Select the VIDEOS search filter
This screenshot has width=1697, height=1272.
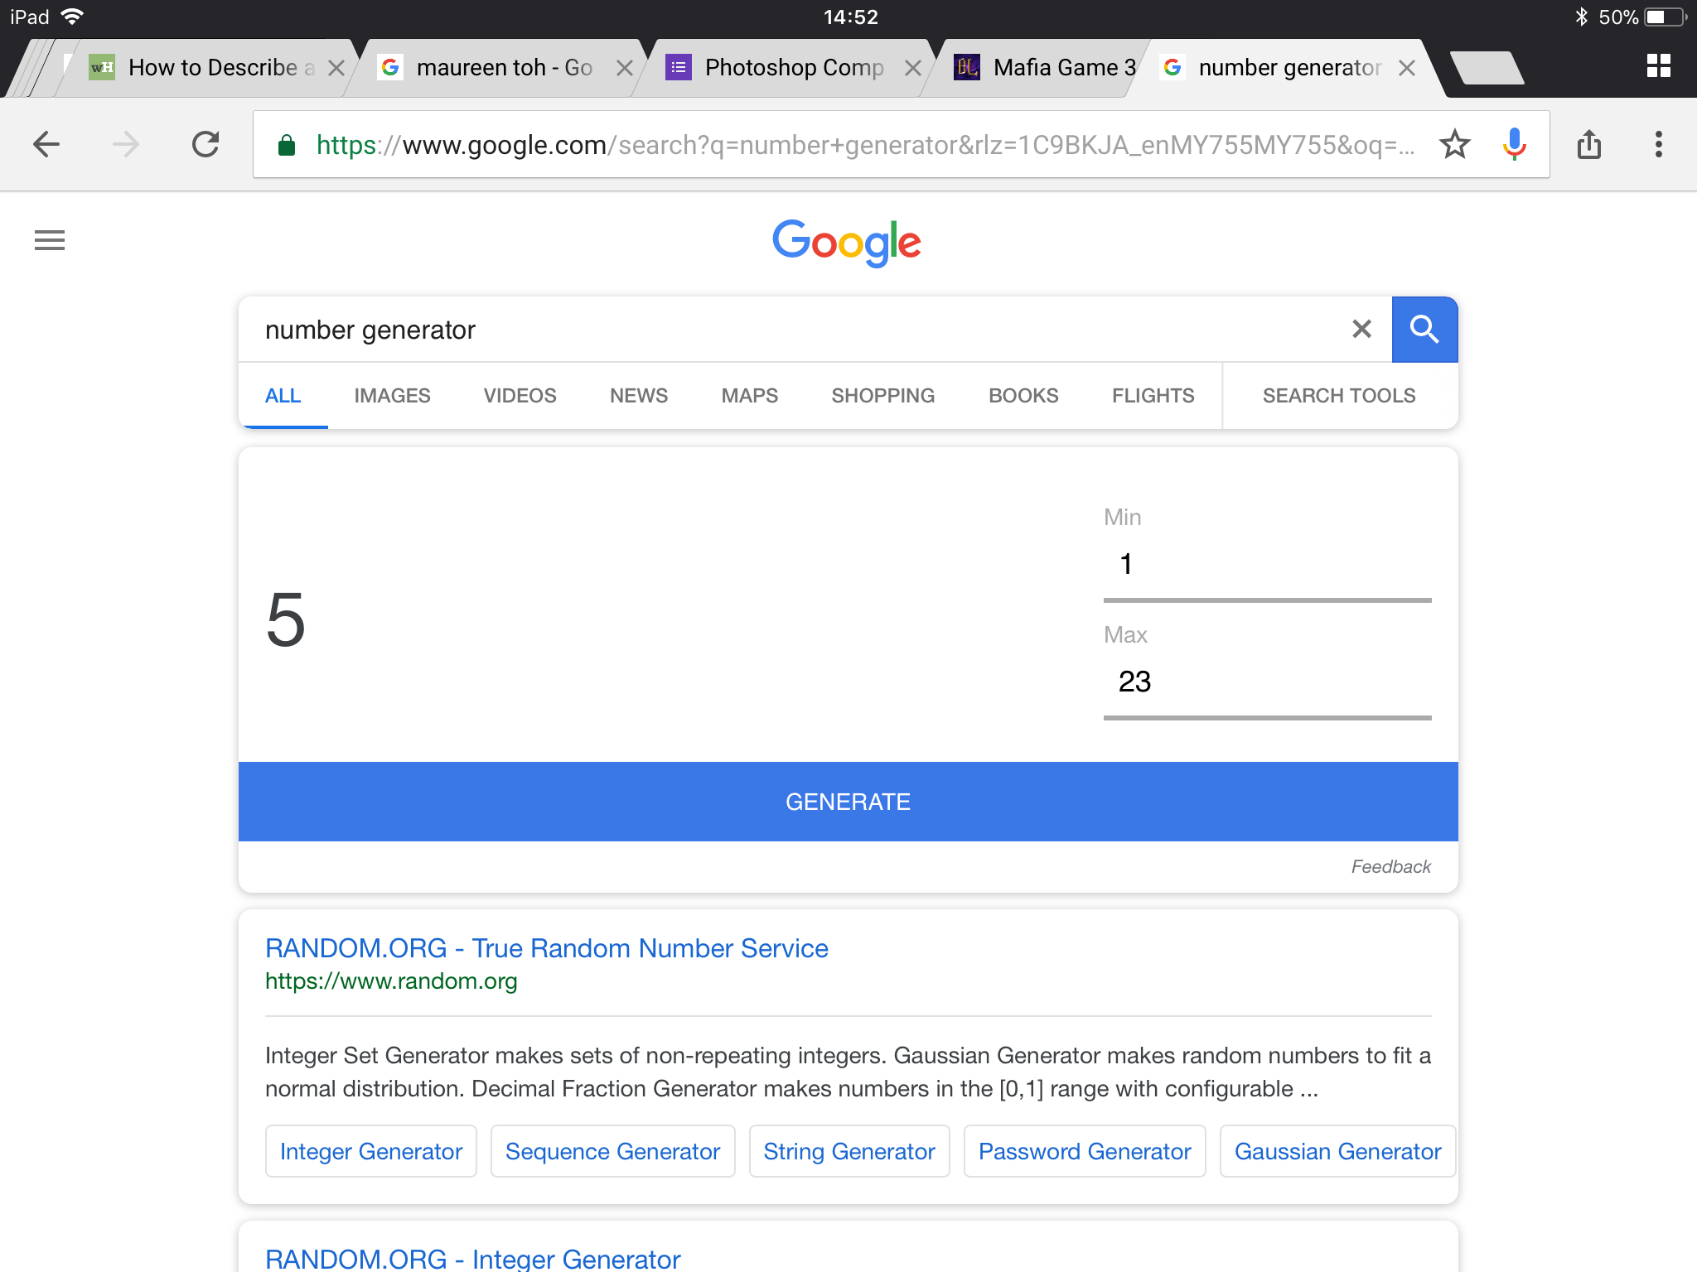(x=520, y=396)
